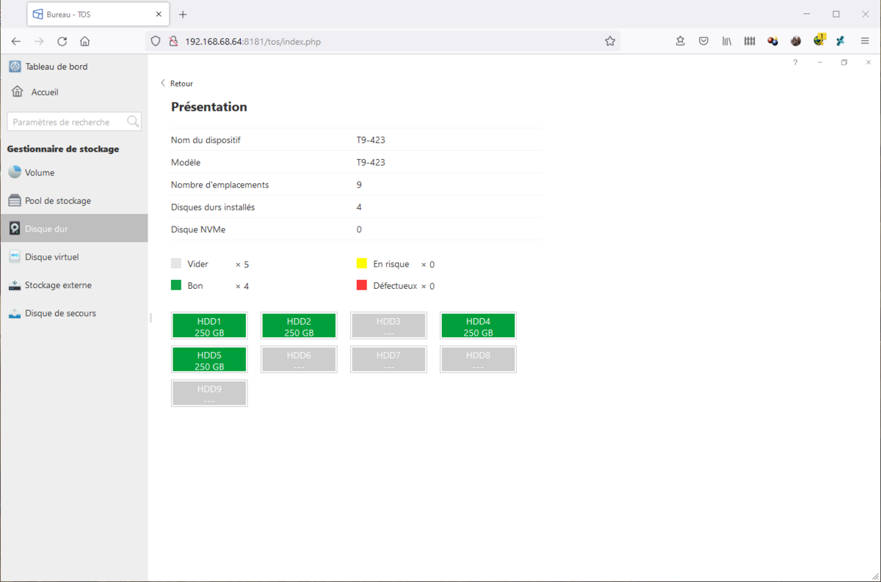Viewport: 881px width, 582px height.
Task: Select the empty HDD7 slot
Action: 388,360
